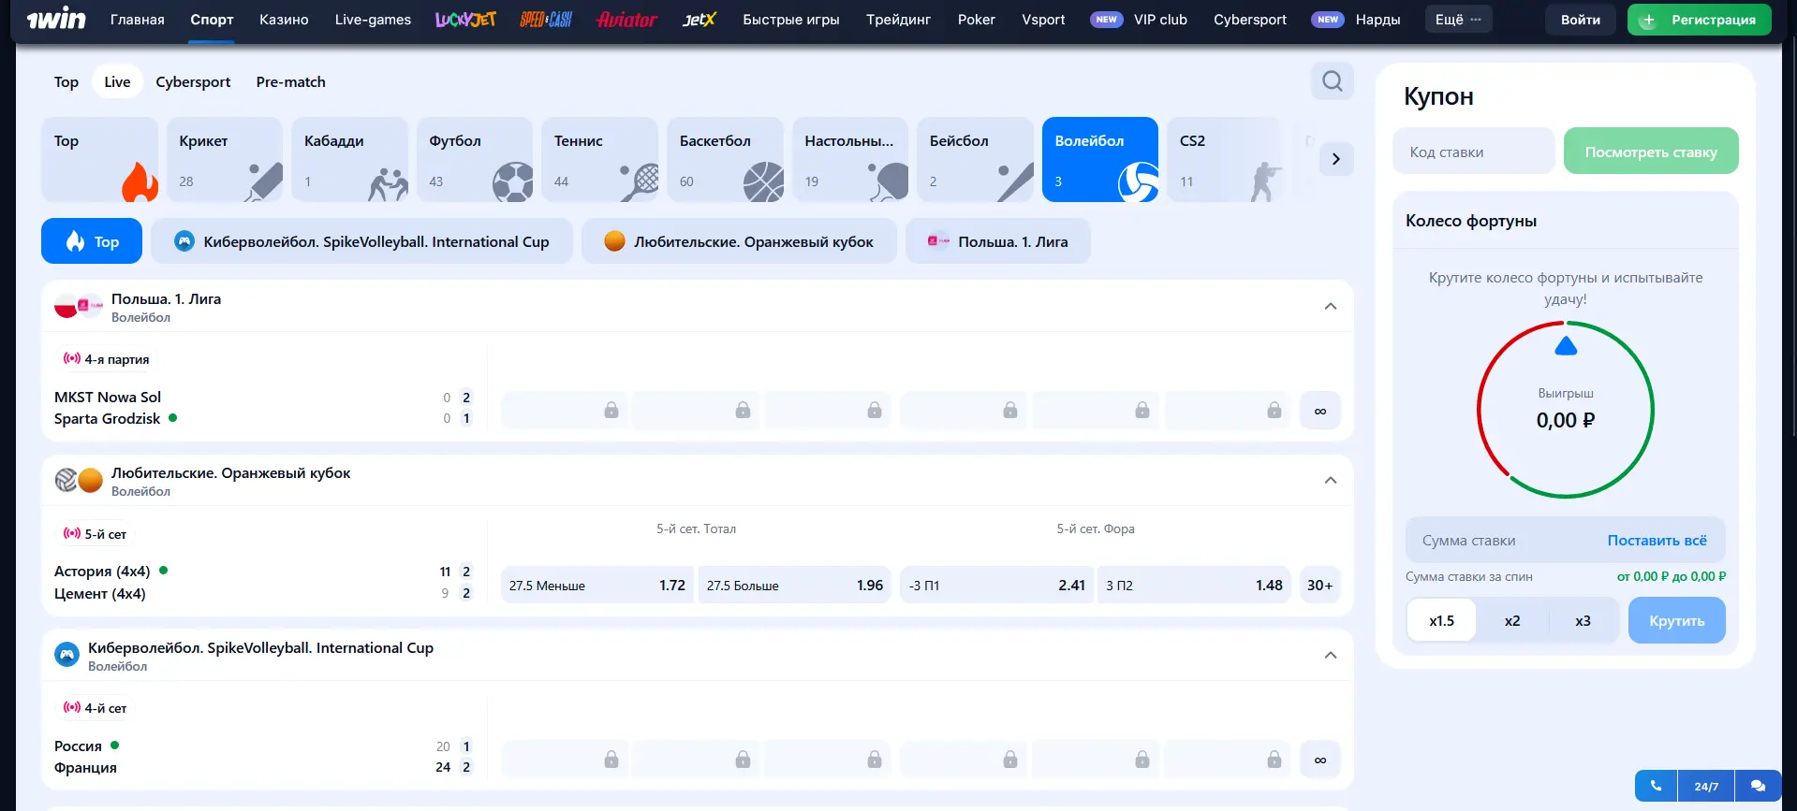Select the x2 multiplier option
This screenshot has width=1797, height=811.
(1512, 621)
